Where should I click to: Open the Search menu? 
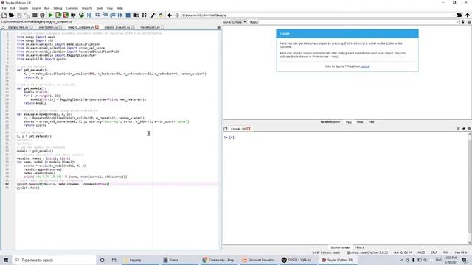(x=23, y=8)
